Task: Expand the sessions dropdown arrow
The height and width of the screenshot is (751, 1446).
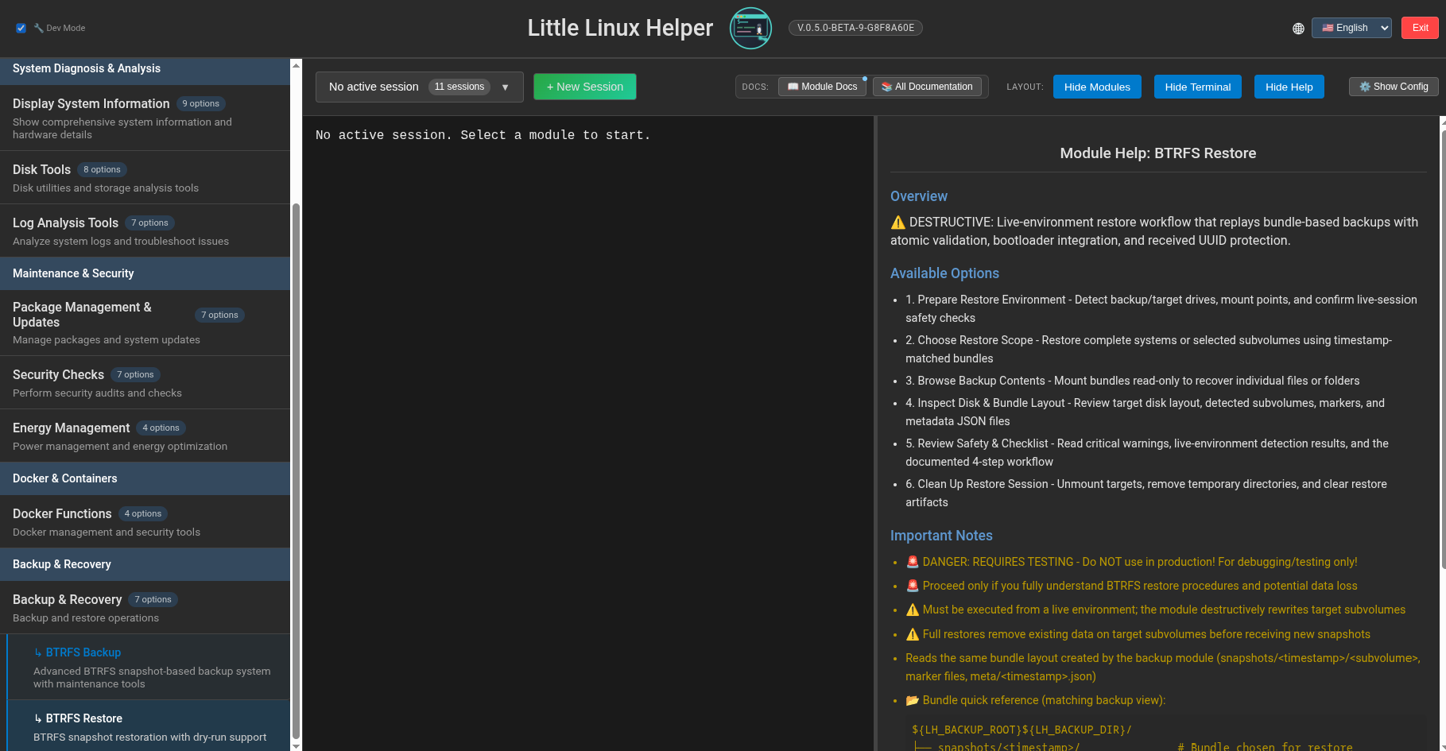Action: tap(505, 87)
